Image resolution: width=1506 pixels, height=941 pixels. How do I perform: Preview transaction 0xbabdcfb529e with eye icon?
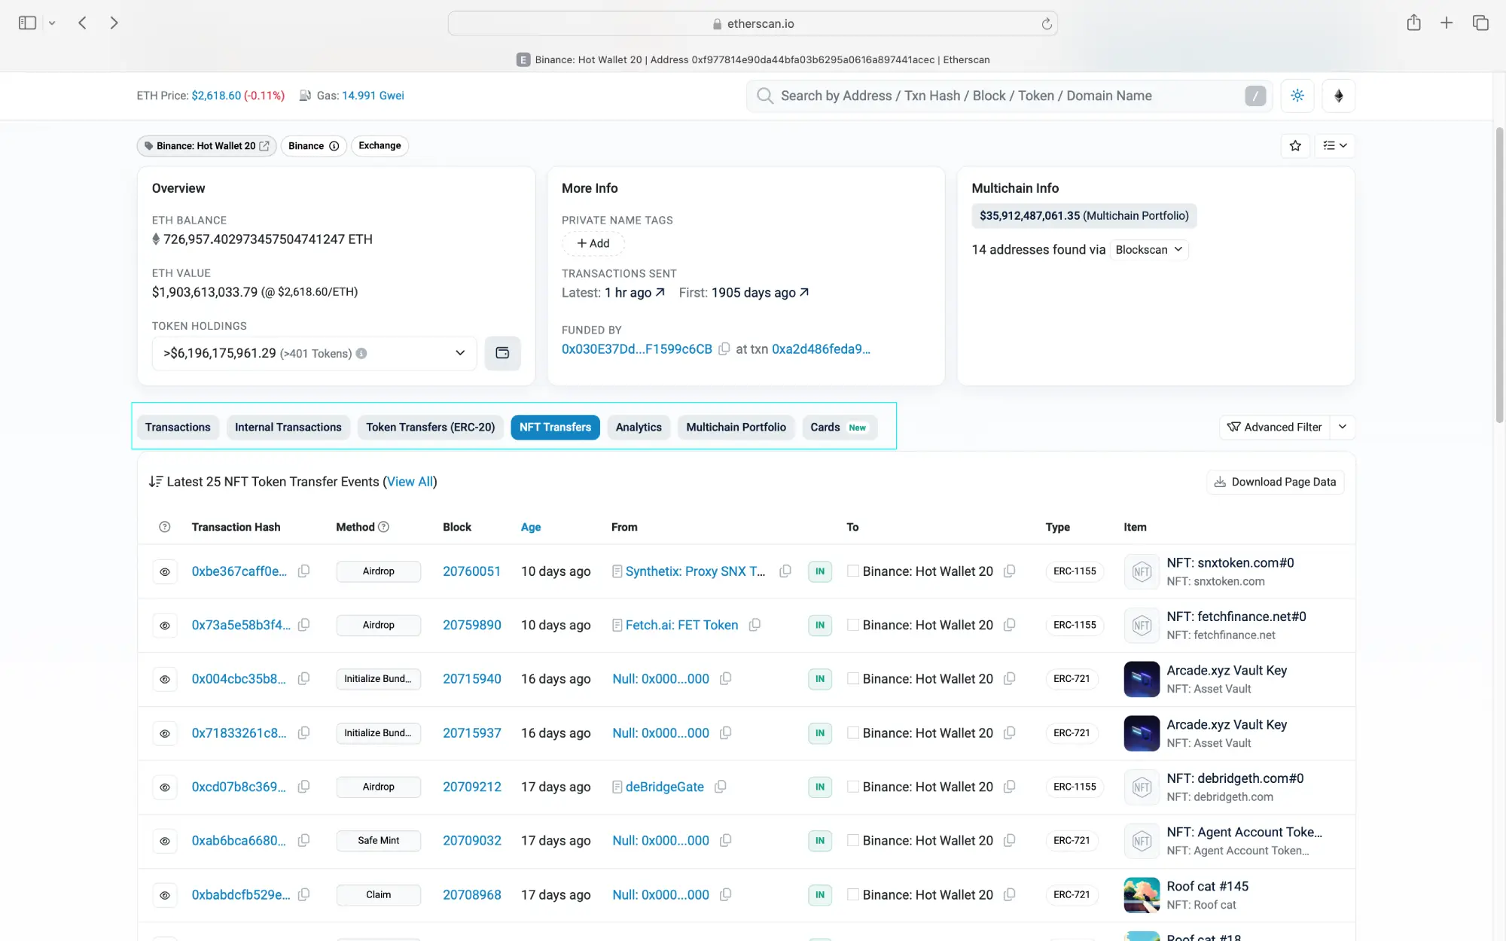coord(165,895)
